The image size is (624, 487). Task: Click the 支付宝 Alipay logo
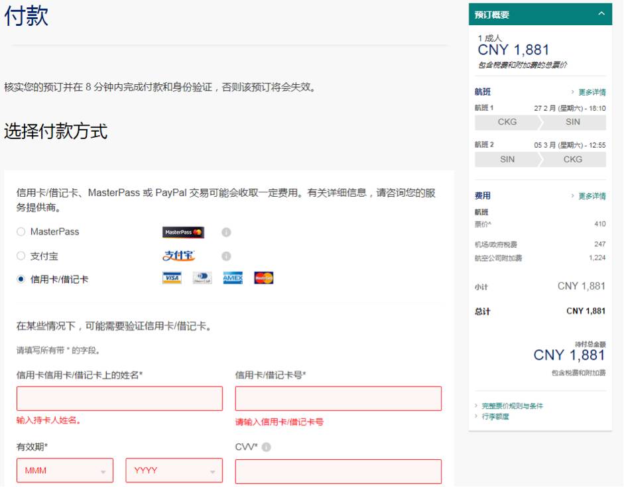[x=178, y=256]
